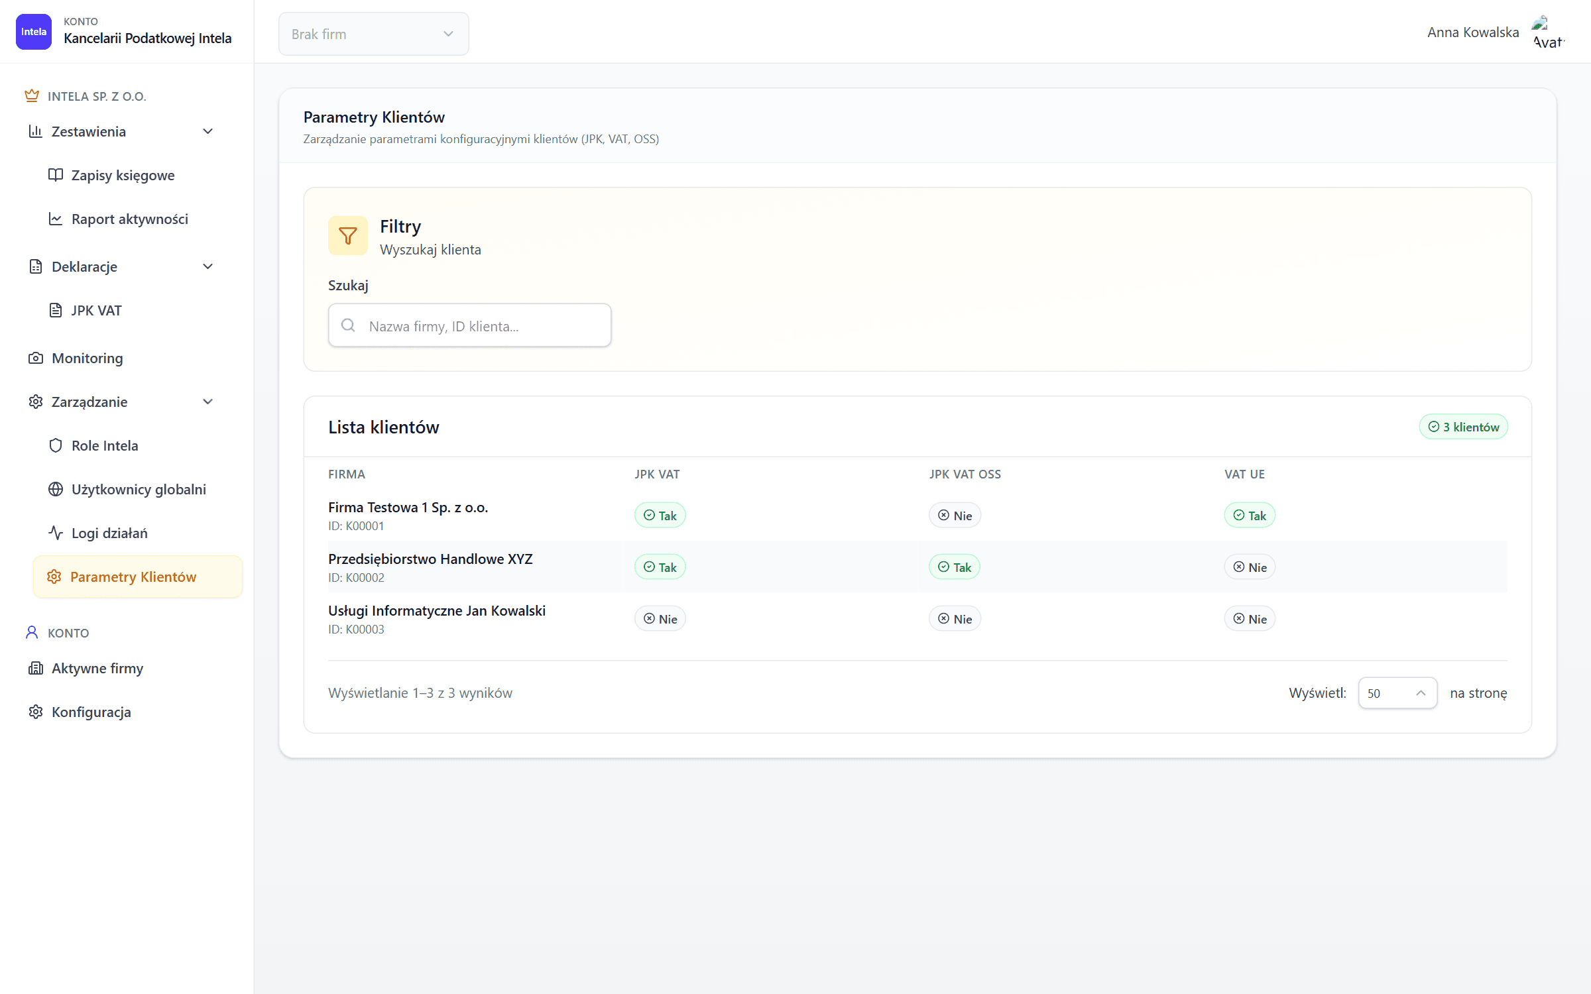
Task: Click the crown icon beside INTELA SP. Z O.O.
Action: tap(32, 96)
